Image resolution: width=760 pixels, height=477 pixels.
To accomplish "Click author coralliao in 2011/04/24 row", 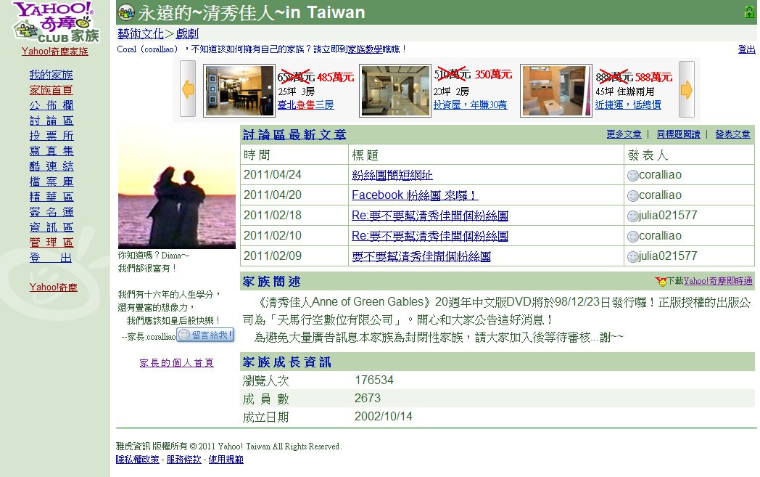I will click(x=660, y=175).
